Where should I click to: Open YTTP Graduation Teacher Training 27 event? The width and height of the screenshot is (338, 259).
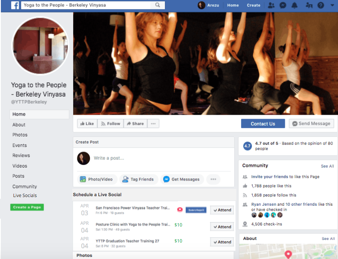coord(127,241)
